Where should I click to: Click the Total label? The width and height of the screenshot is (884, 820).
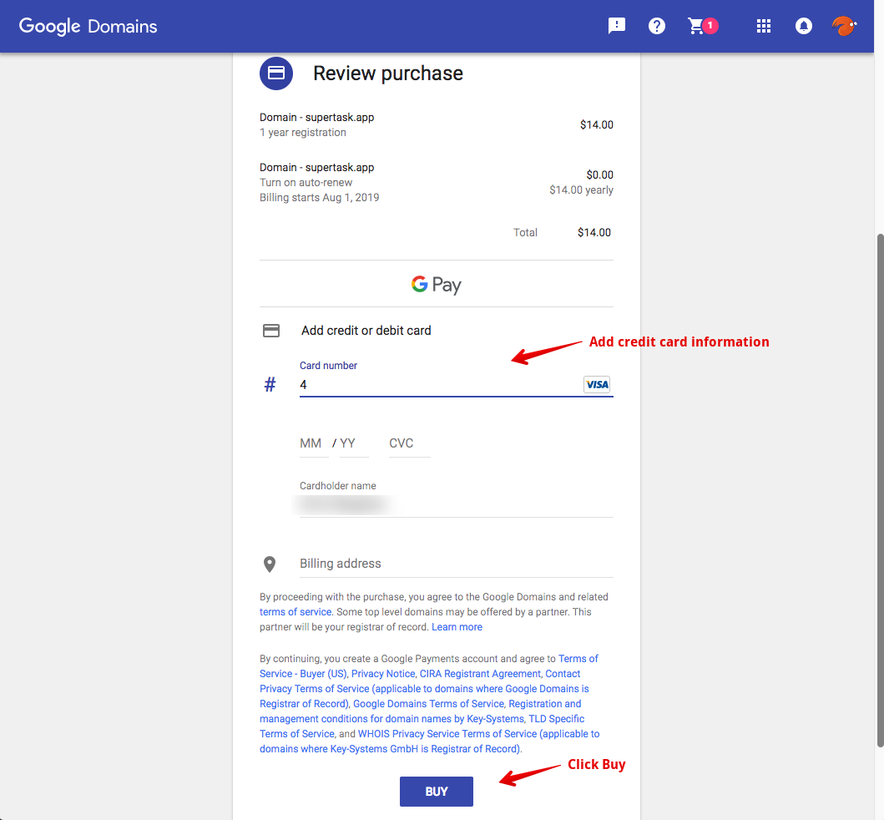click(525, 232)
